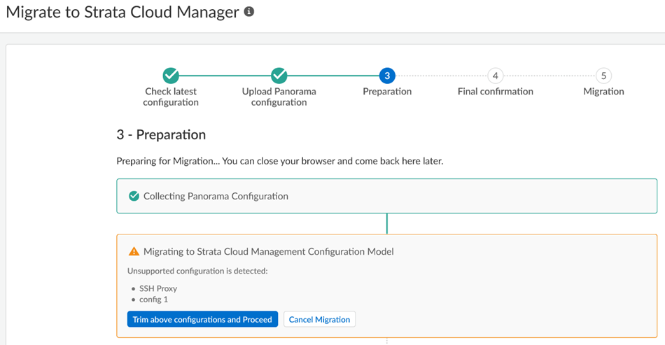Select step 3 Preparation circle
Image resolution: width=665 pixels, height=345 pixels.
coord(387,76)
